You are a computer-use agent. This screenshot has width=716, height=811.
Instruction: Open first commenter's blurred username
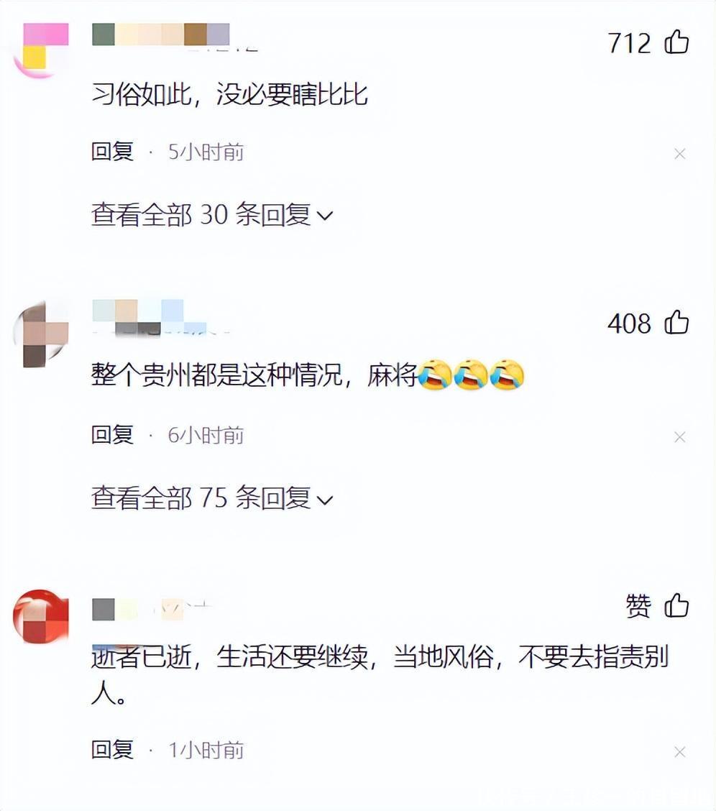(x=161, y=35)
